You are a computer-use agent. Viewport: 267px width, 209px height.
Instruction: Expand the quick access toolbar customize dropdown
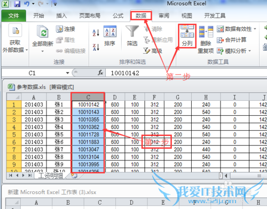click(x=55, y=4)
